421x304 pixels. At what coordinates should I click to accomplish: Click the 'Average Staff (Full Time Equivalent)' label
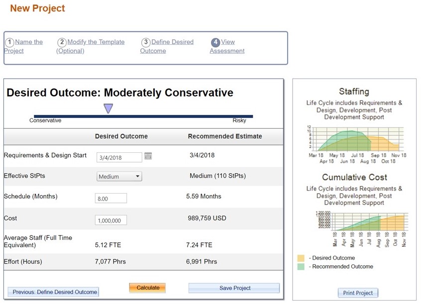pyautogui.click(x=38, y=241)
